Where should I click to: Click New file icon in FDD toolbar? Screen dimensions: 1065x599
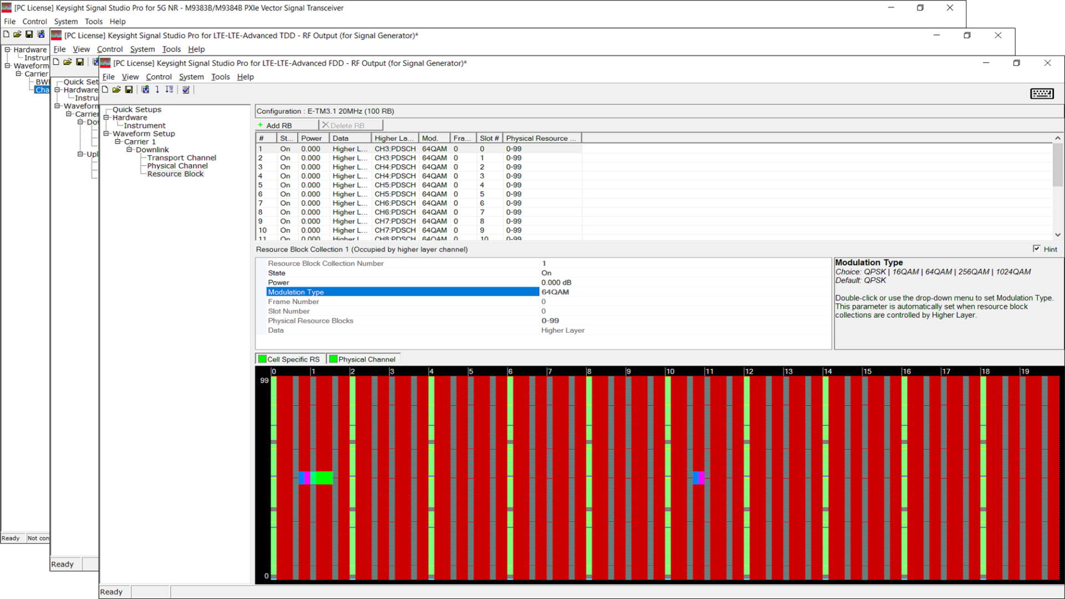pos(105,89)
